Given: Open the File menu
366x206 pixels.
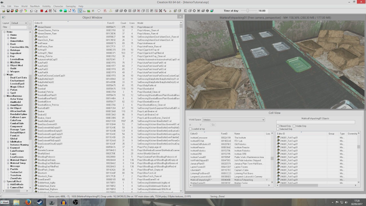Looking at the screenshot, I should [3, 6].
